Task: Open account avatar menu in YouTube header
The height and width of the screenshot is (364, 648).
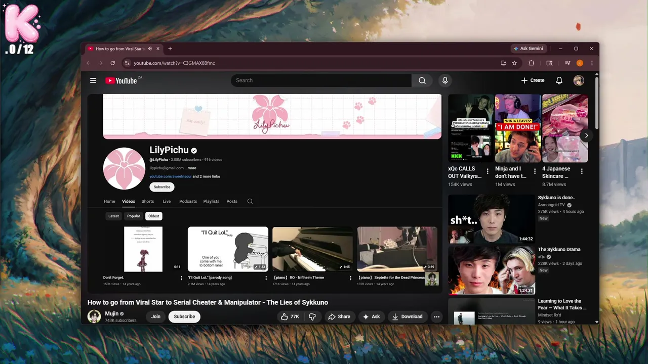Action: coord(579,80)
